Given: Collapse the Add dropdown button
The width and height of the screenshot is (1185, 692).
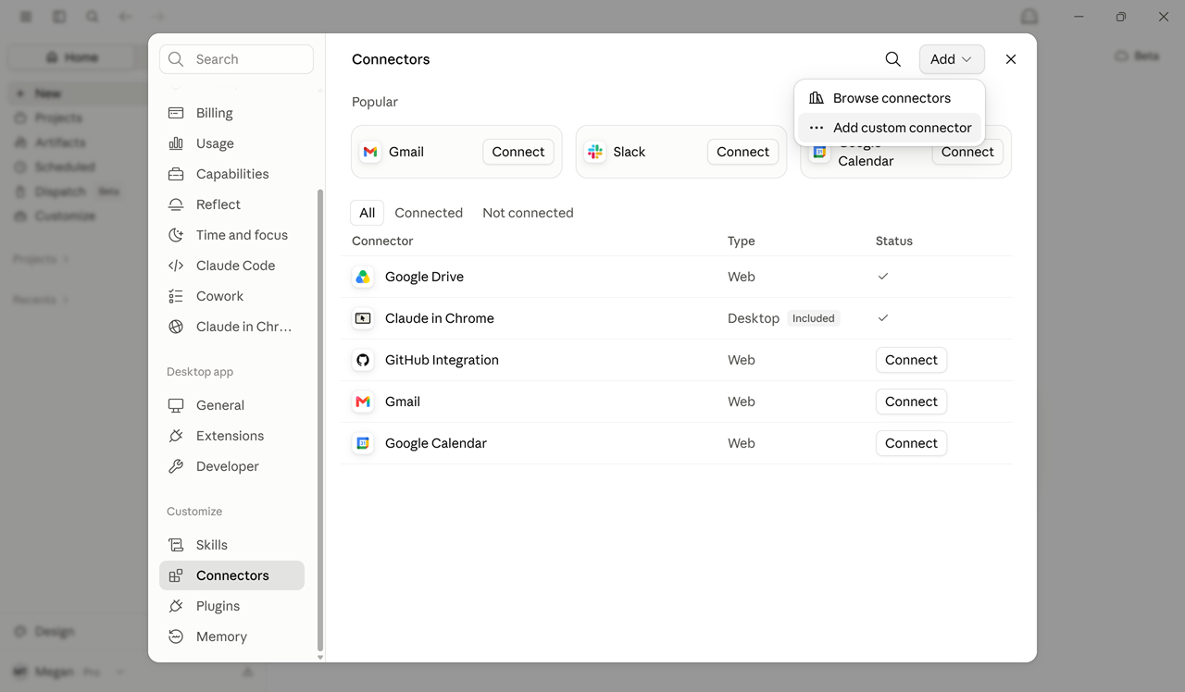Looking at the screenshot, I should pyautogui.click(x=952, y=59).
